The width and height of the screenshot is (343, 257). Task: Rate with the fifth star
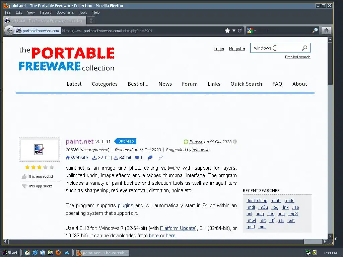(52, 167)
